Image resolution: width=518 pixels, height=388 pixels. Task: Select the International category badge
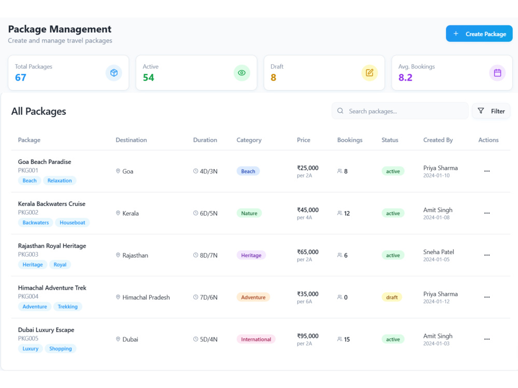click(x=256, y=339)
